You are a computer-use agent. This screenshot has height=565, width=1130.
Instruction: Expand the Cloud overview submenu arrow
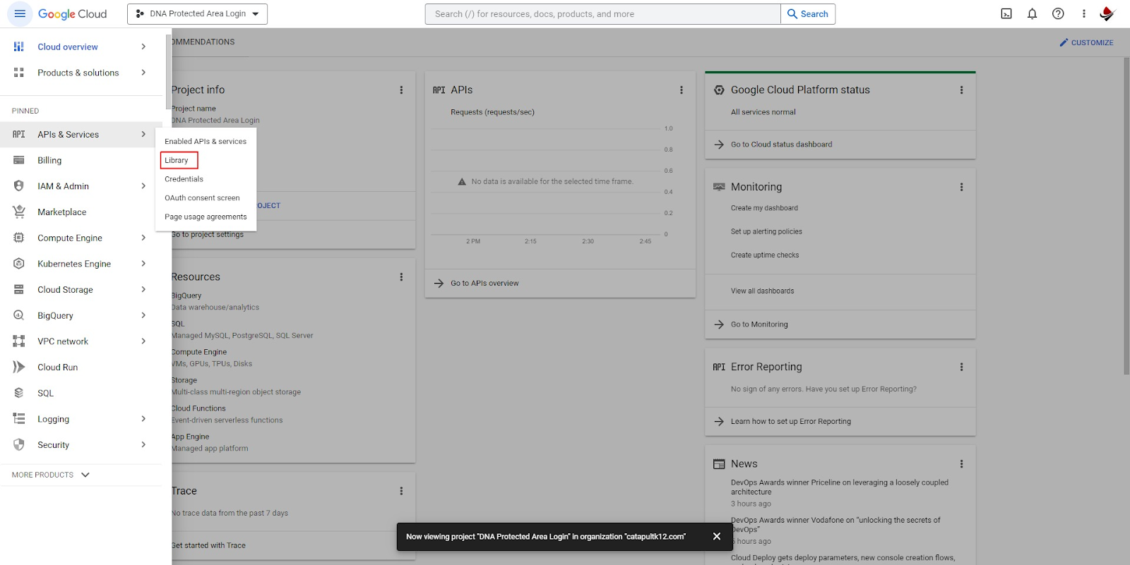(x=143, y=47)
